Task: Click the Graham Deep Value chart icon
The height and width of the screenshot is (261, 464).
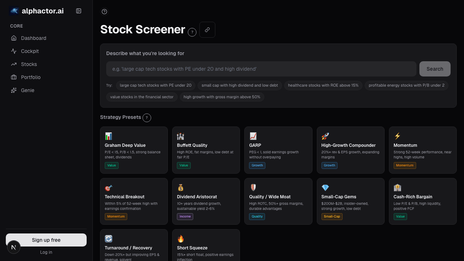Action: pos(108,136)
